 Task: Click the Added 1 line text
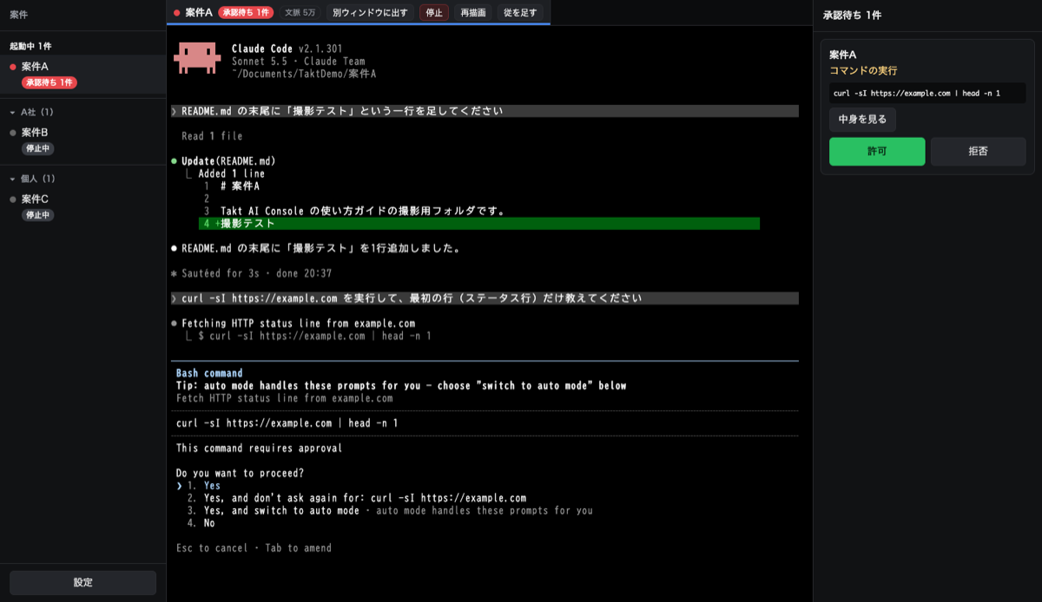coord(231,173)
